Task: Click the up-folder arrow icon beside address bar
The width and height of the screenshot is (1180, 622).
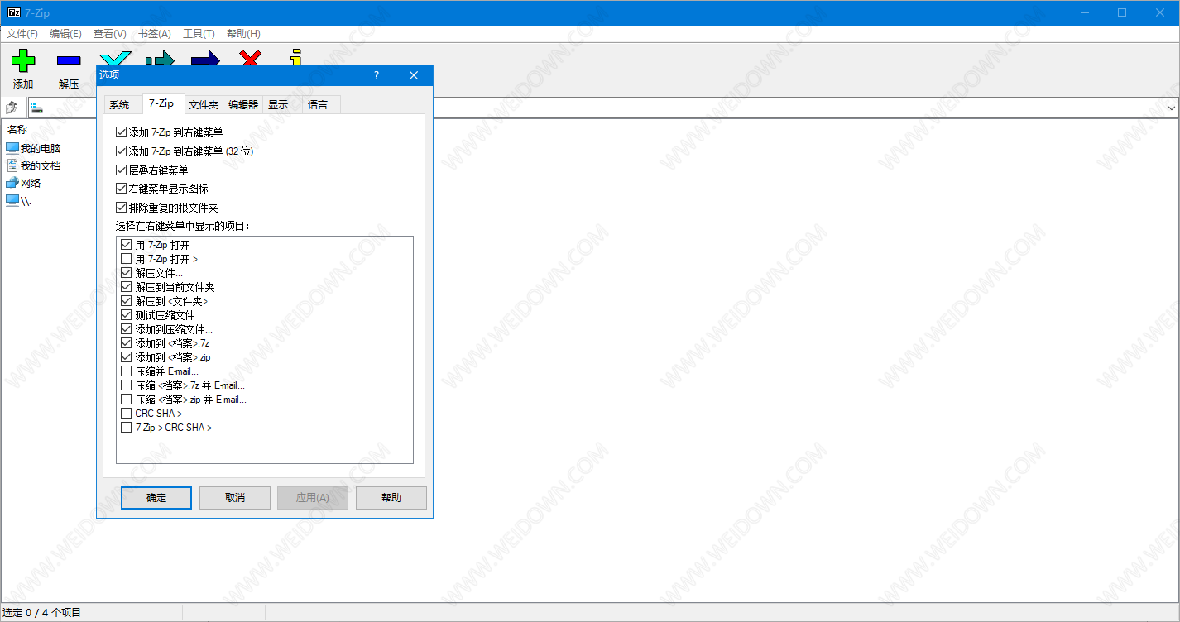Action: [x=12, y=108]
